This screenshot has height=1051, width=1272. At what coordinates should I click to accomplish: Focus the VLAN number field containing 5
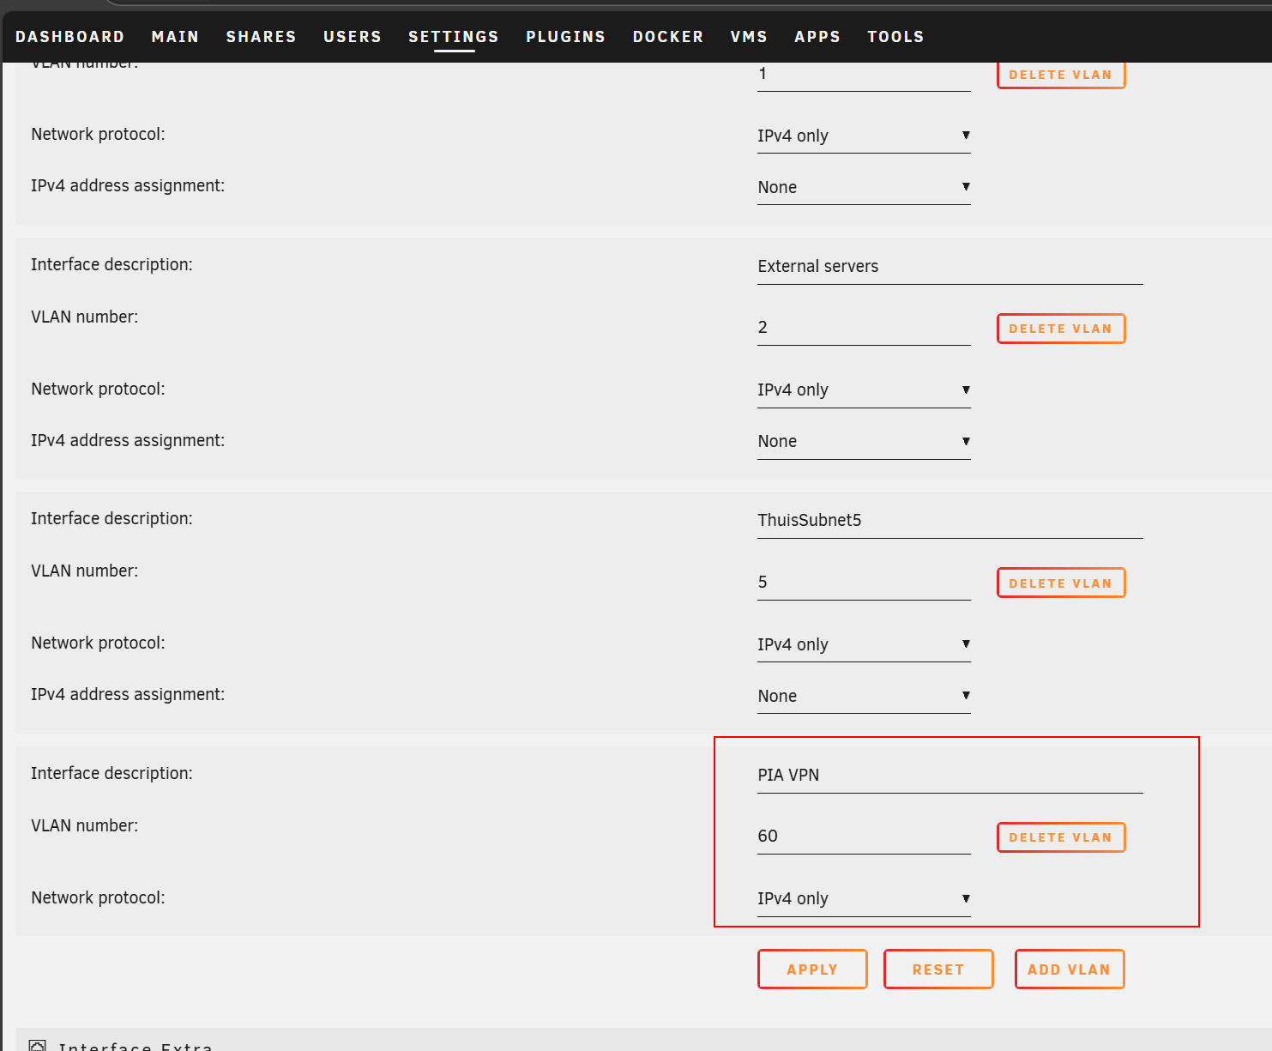click(x=864, y=582)
